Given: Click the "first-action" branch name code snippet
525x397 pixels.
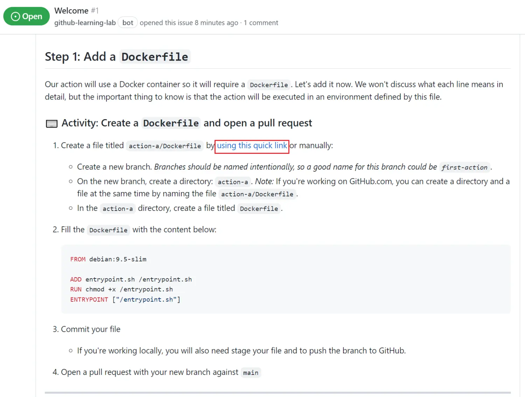Looking at the screenshot, I should (464, 167).
